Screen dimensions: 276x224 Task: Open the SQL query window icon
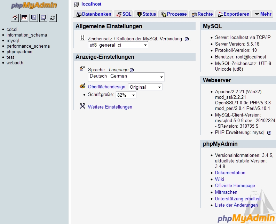click(24, 18)
